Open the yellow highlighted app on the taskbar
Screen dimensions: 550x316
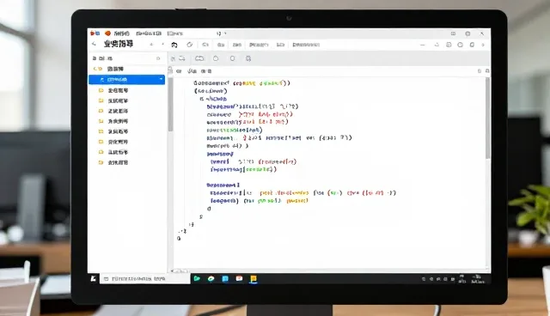click(254, 278)
